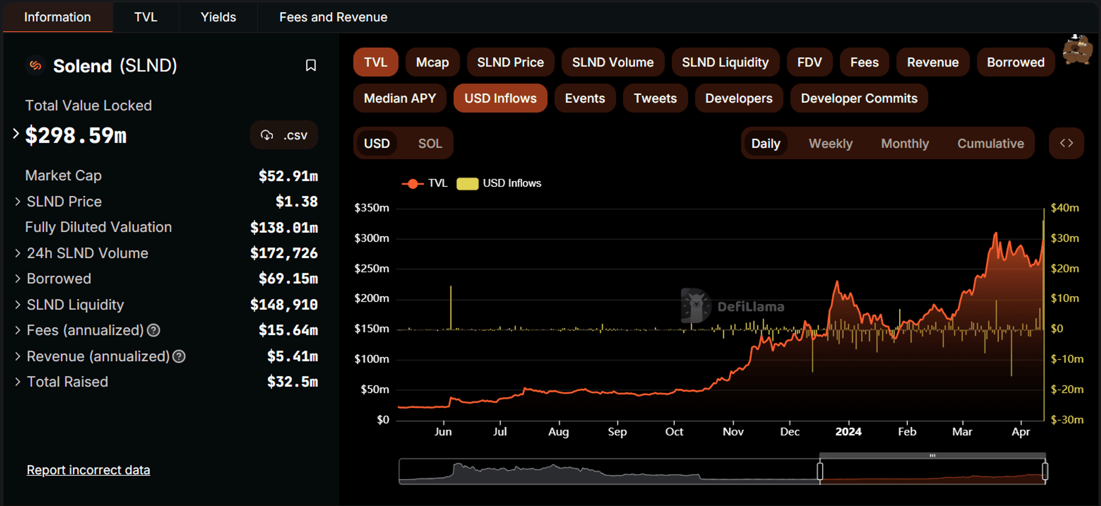Click the Report incorrect data link
Viewport: 1101px width, 506px height.
point(89,470)
